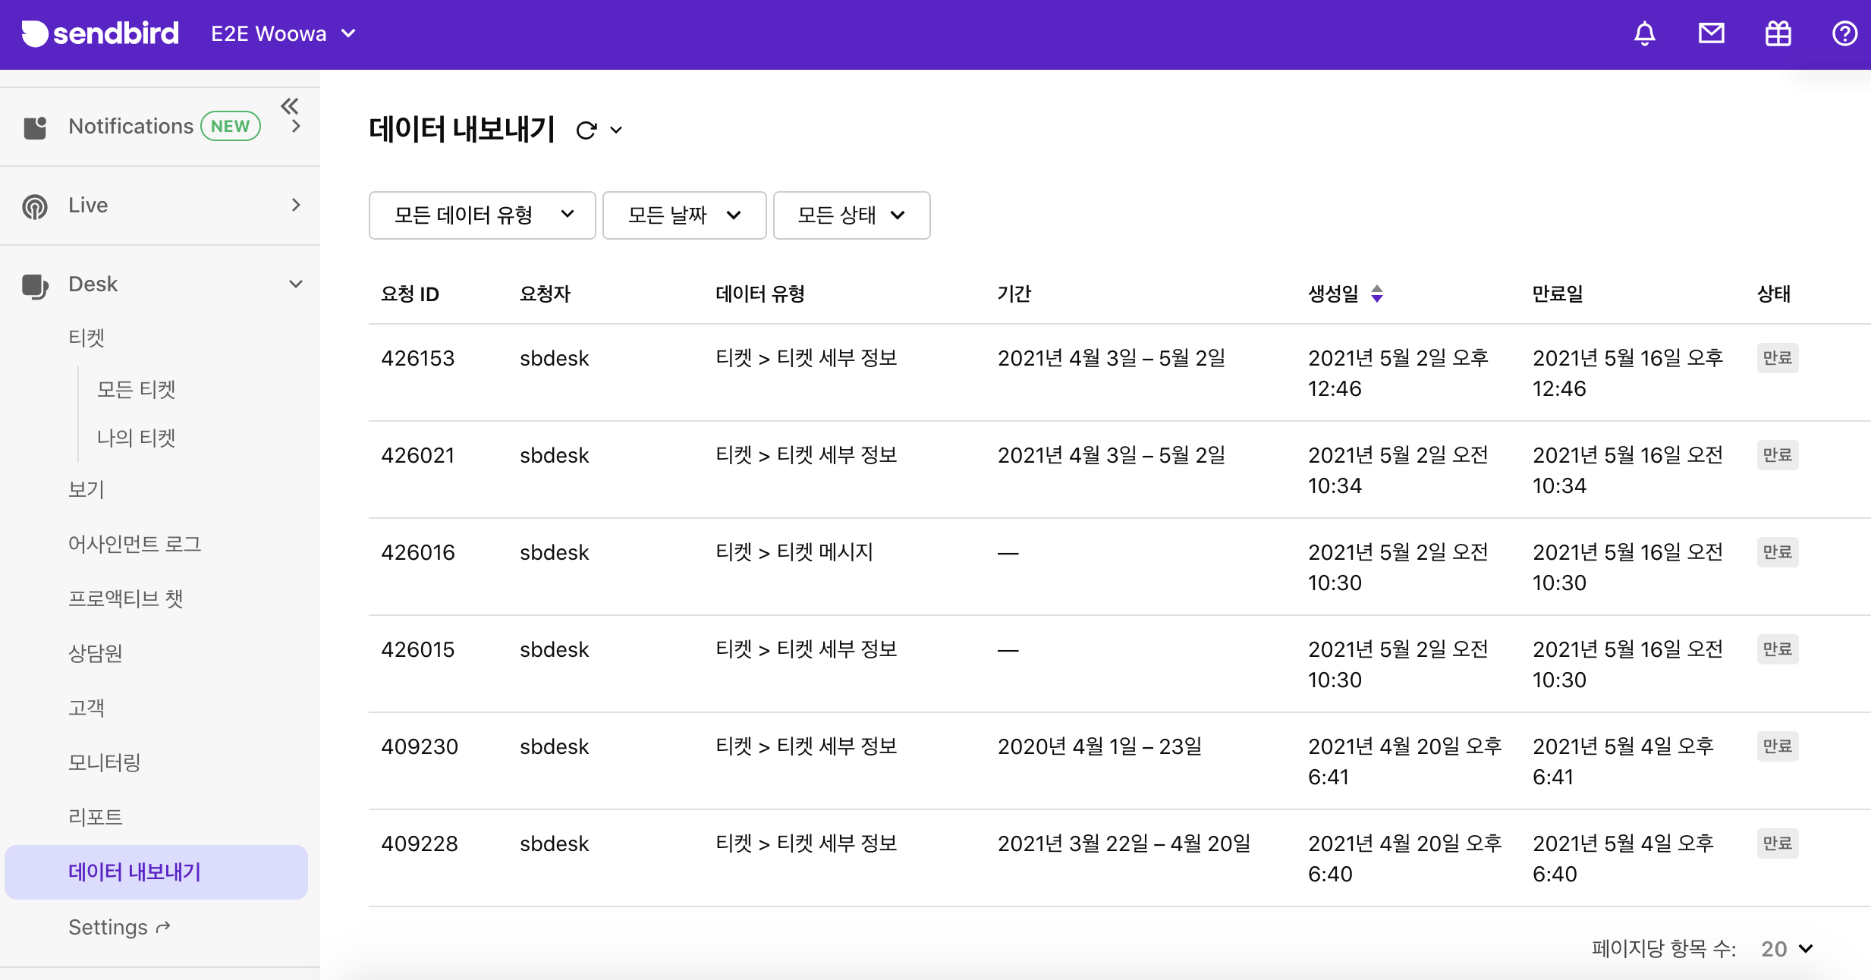Image resolution: width=1871 pixels, height=980 pixels.
Task: Click the refresh icon beside page title
Action: (x=586, y=130)
